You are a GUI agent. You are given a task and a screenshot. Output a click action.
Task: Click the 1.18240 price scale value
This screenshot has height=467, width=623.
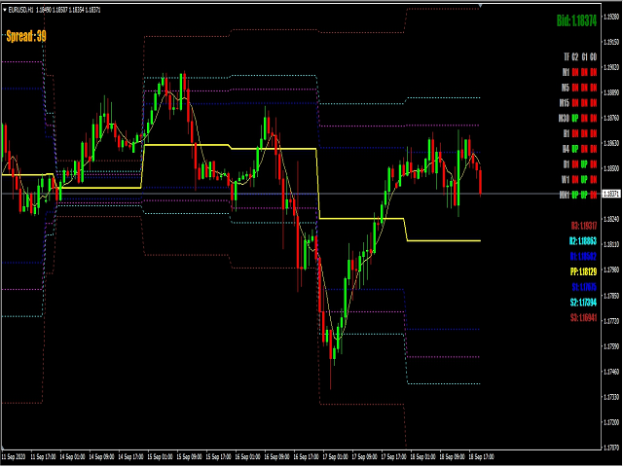(611, 219)
